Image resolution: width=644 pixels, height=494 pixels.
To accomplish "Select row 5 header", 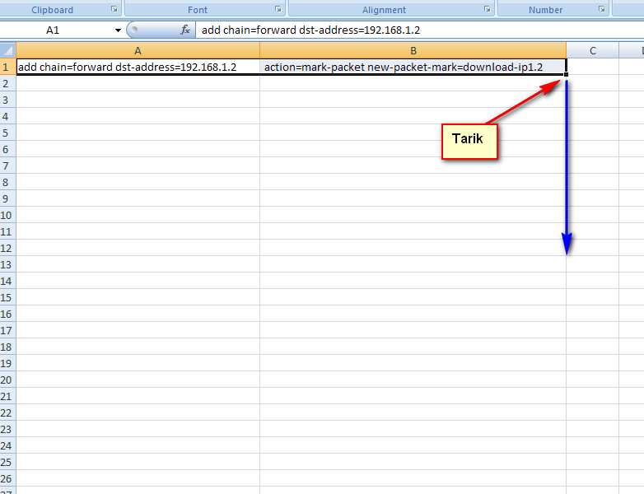I will (x=7, y=133).
